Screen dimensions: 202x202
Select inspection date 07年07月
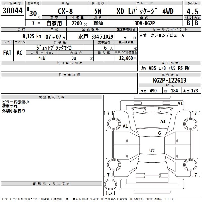pyautogui.click(x=55, y=37)
